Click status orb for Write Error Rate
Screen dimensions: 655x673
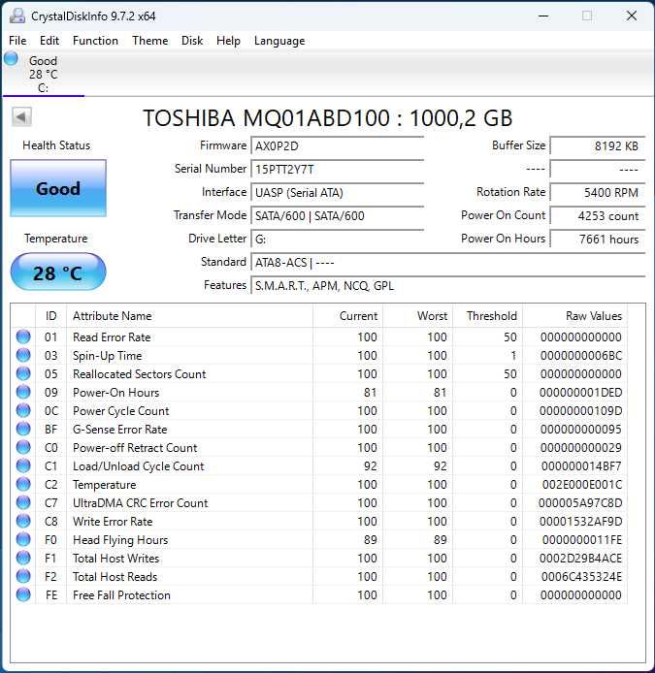pyautogui.click(x=23, y=522)
